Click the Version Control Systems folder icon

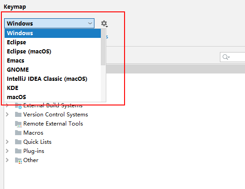point(18,115)
